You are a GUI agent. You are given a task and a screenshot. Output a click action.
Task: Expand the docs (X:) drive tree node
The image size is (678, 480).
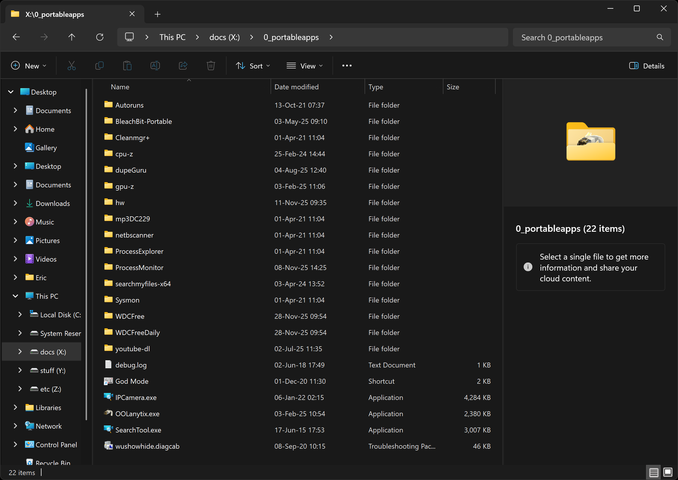20,352
